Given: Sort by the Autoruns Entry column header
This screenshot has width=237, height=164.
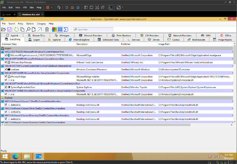Looking at the screenshot, I should pos(38,44).
